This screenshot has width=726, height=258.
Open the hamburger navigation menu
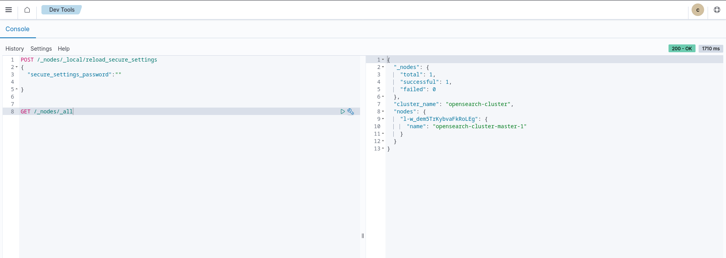click(x=9, y=10)
